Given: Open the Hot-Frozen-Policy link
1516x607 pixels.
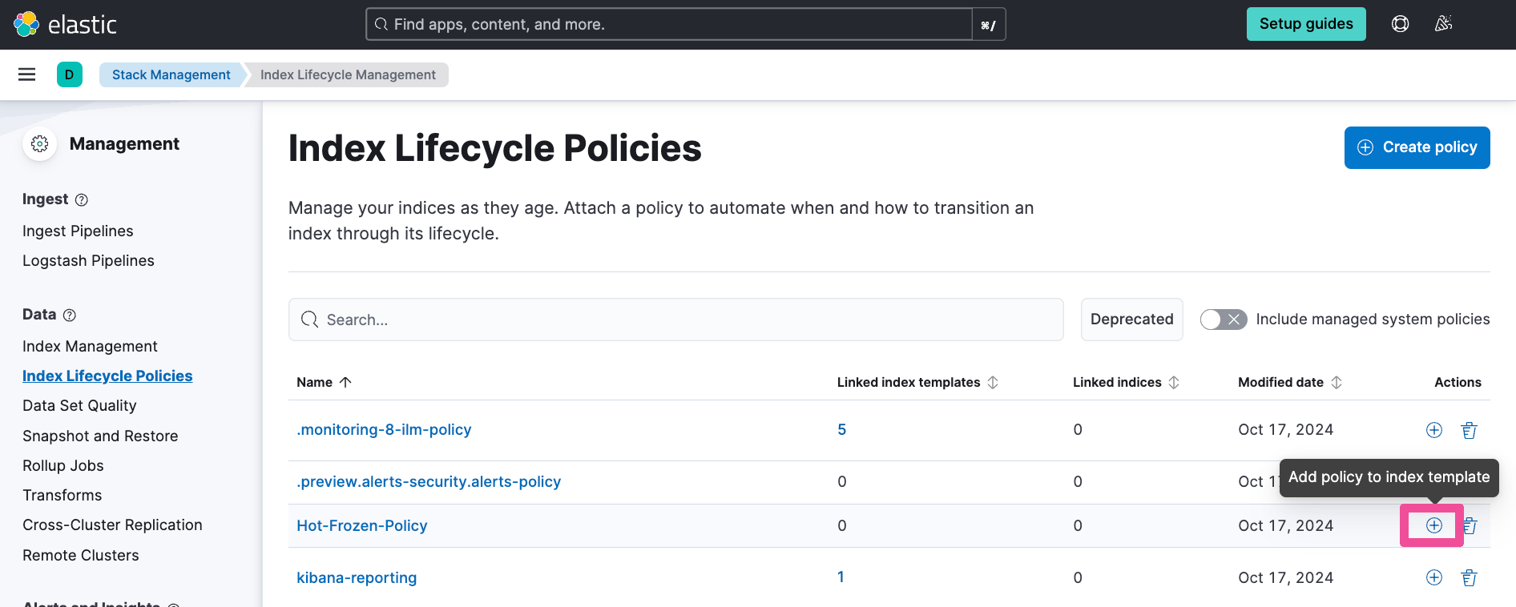Looking at the screenshot, I should (x=361, y=525).
